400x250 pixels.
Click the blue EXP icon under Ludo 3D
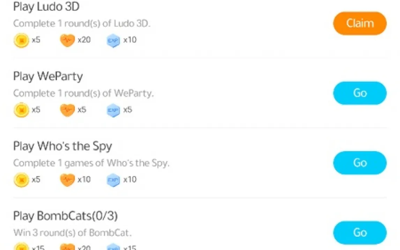113,40
